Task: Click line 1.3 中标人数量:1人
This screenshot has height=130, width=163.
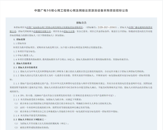Action: (24, 55)
